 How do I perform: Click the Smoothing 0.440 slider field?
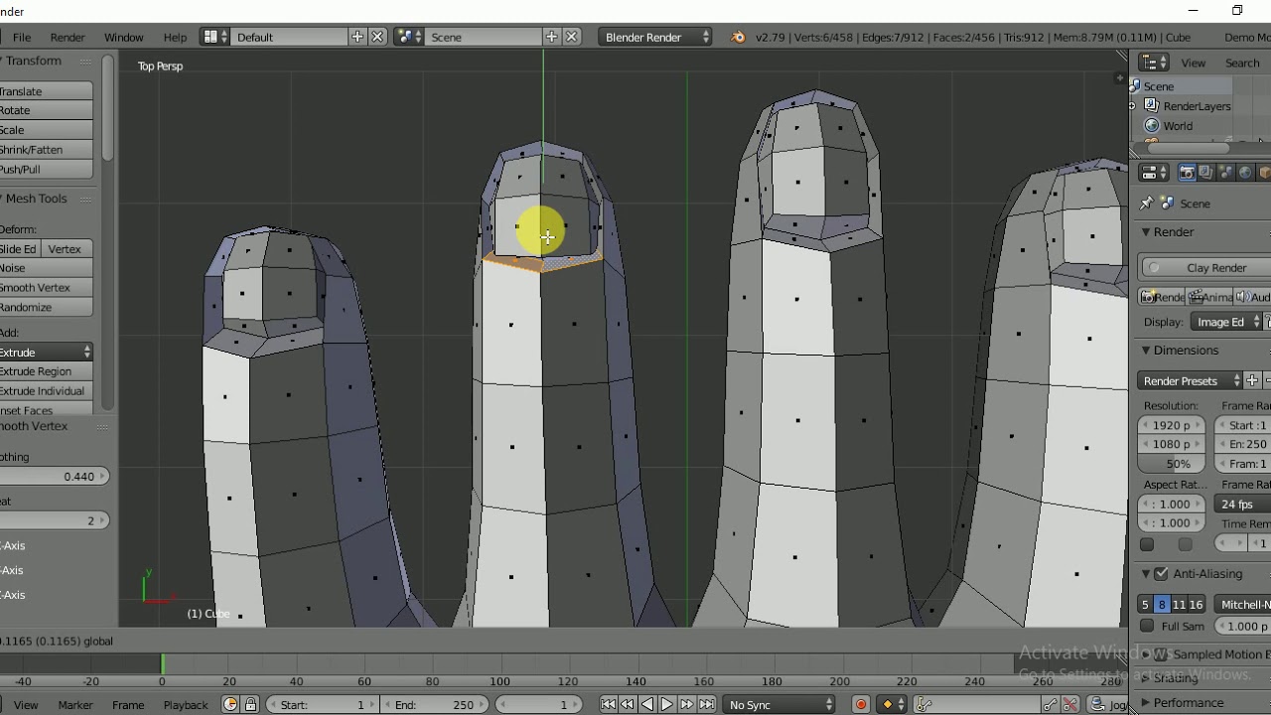[55, 477]
